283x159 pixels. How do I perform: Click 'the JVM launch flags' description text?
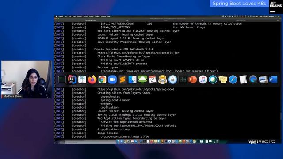[189, 27]
